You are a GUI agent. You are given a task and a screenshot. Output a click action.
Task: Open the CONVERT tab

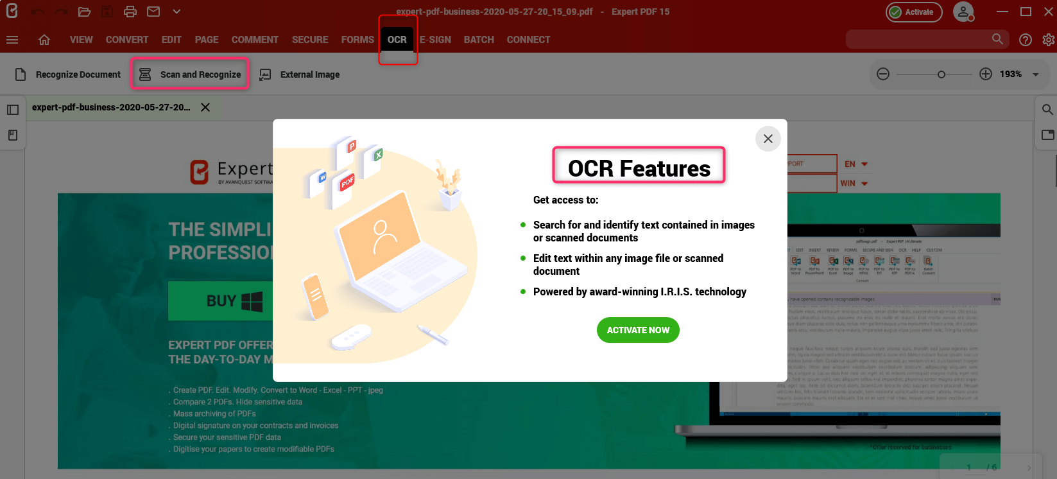(127, 40)
